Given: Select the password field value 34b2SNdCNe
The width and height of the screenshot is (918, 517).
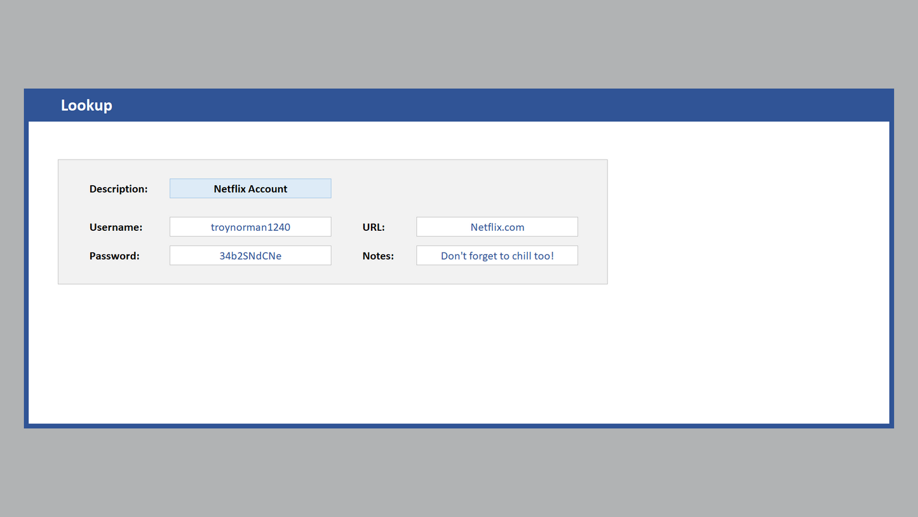Looking at the screenshot, I should 250,256.
